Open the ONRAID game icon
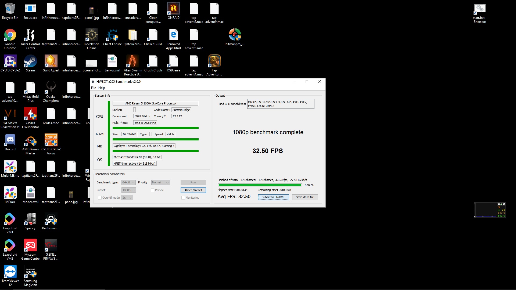Viewport: 516px width, 290px height. click(x=174, y=11)
